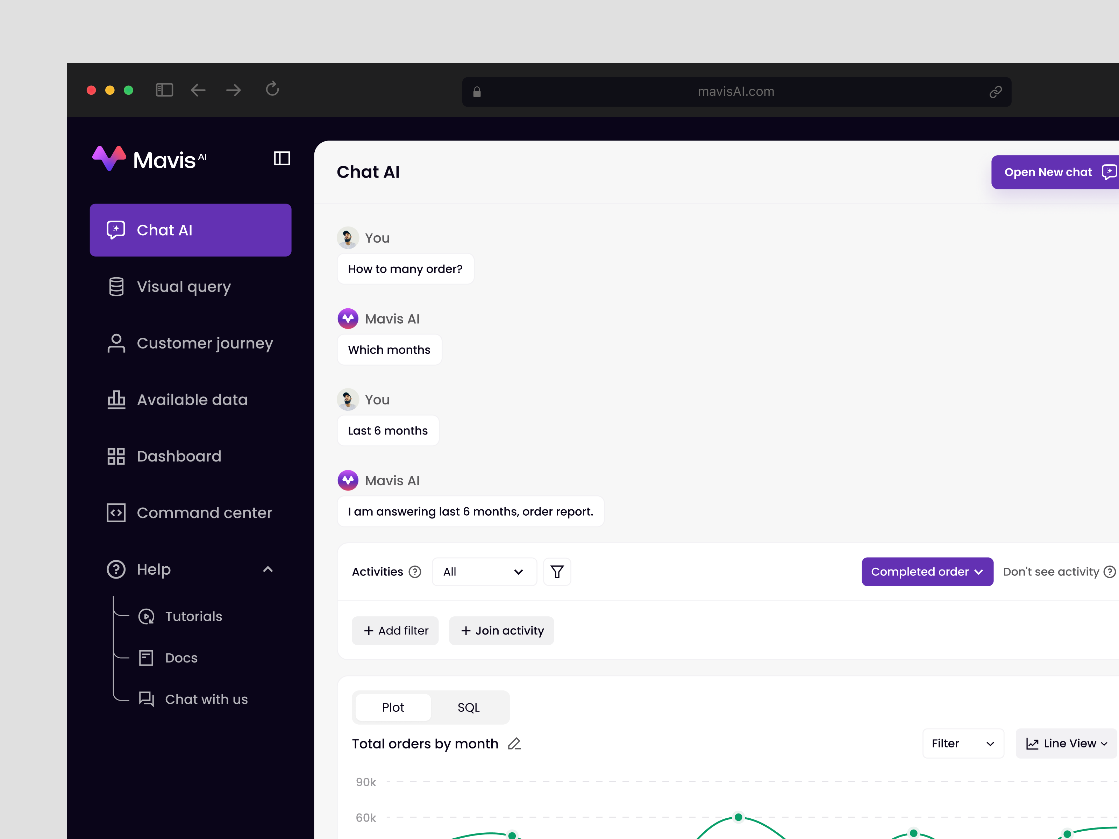Screen dimensions: 1119x839
Task: Switch to the SQL tab
Action: click(469, 708)
